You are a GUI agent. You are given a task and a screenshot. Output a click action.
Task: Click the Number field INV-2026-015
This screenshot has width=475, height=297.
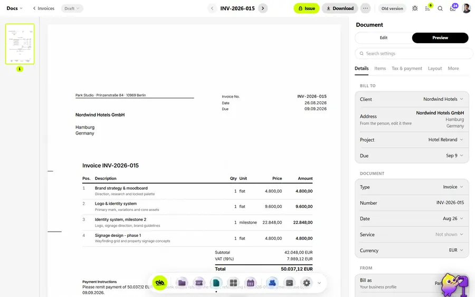(x=412, y=203)
